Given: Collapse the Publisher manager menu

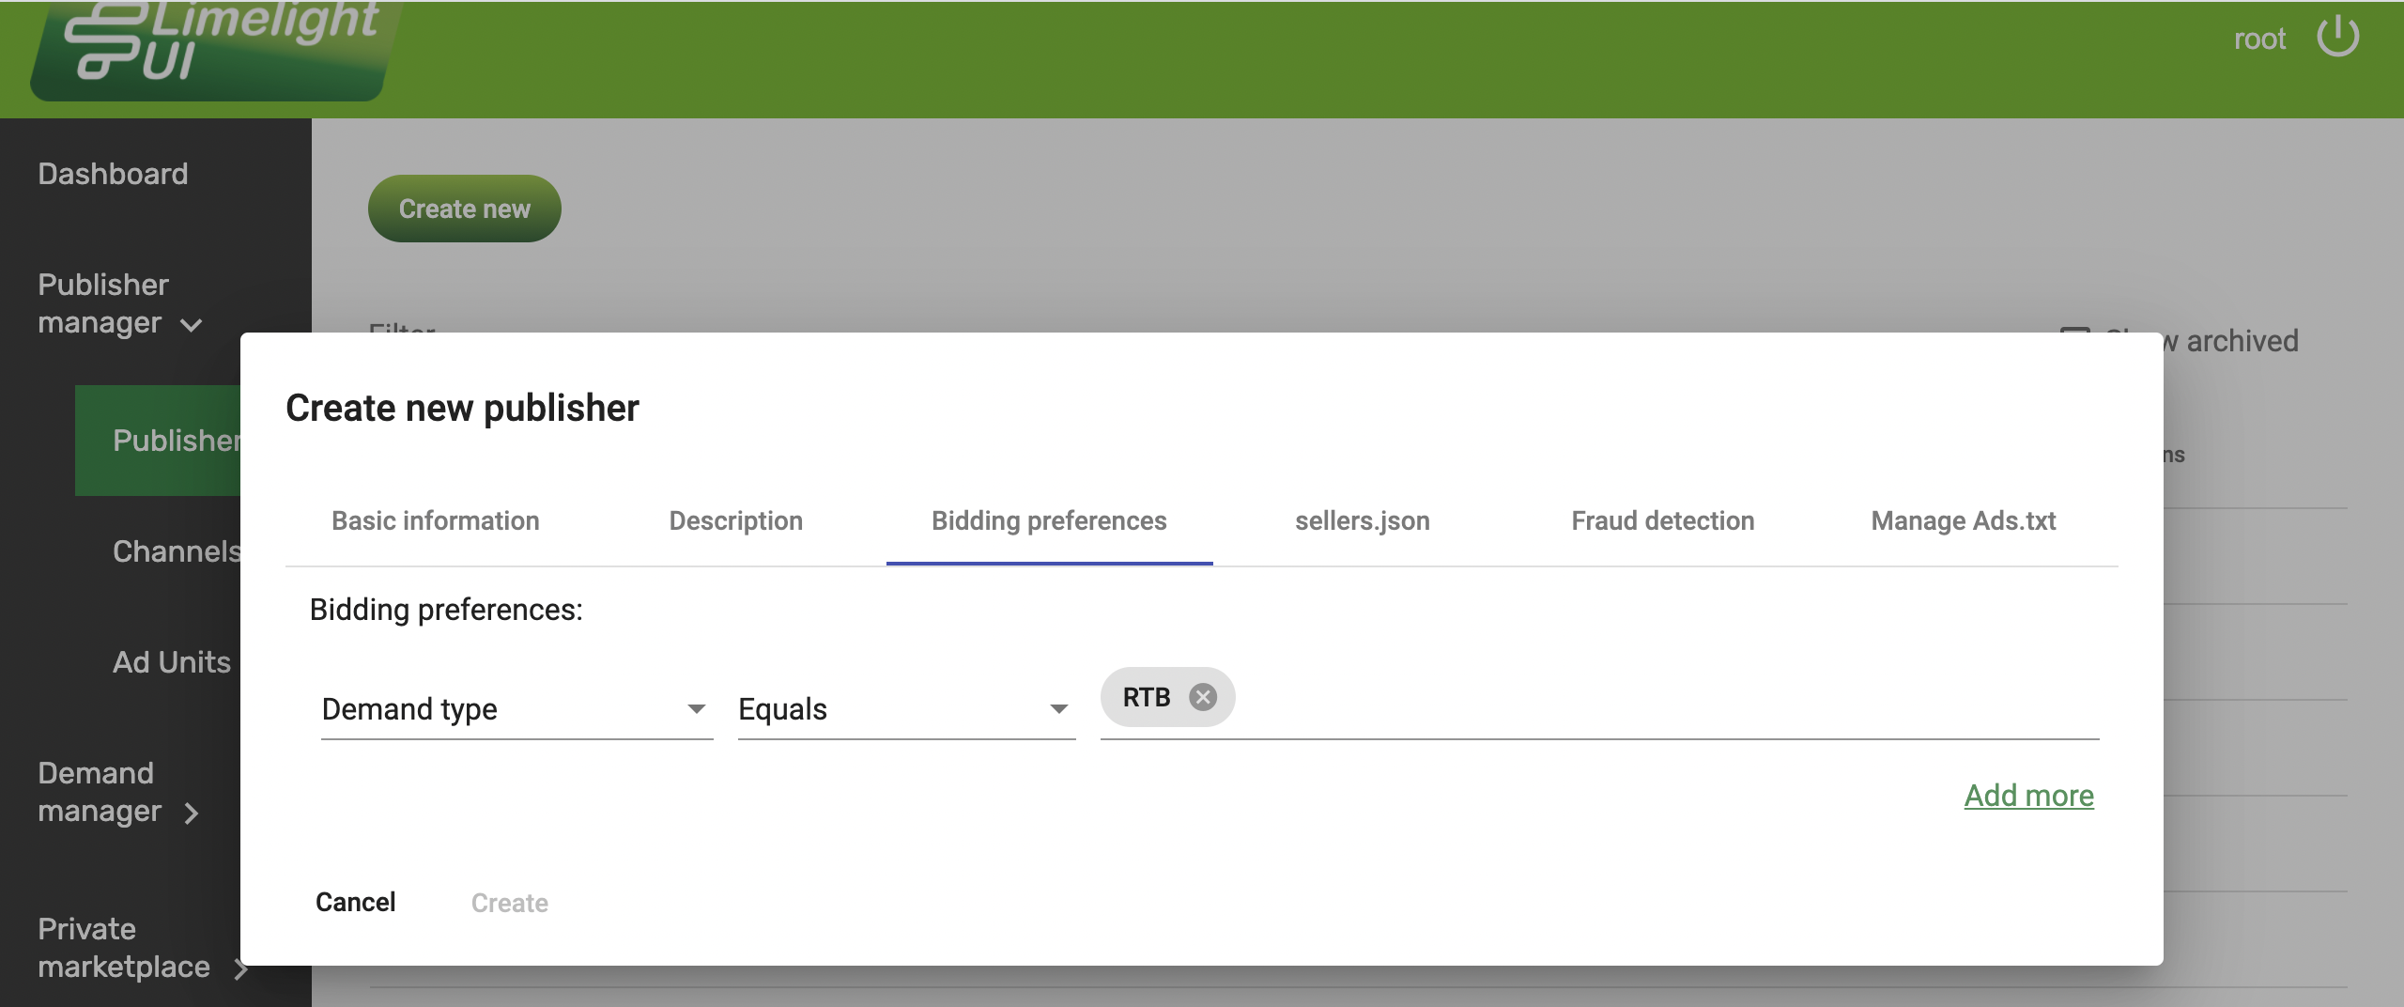Looking at the screenshot, I should [120, 303].
